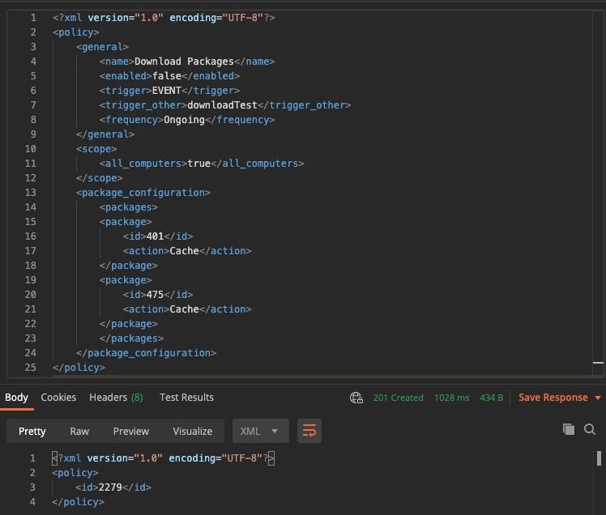Open the Save Response dropdown arrow
Image resolution: width=606 pixels, height=515 pixels.
point(598,398)
